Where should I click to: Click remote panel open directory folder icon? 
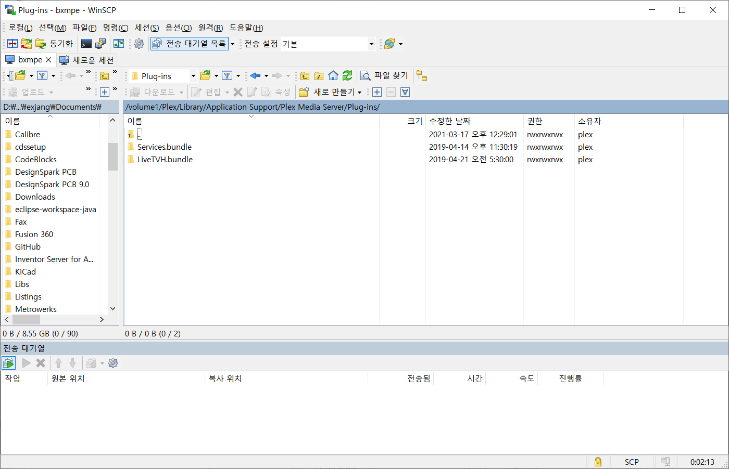(205, 76)
